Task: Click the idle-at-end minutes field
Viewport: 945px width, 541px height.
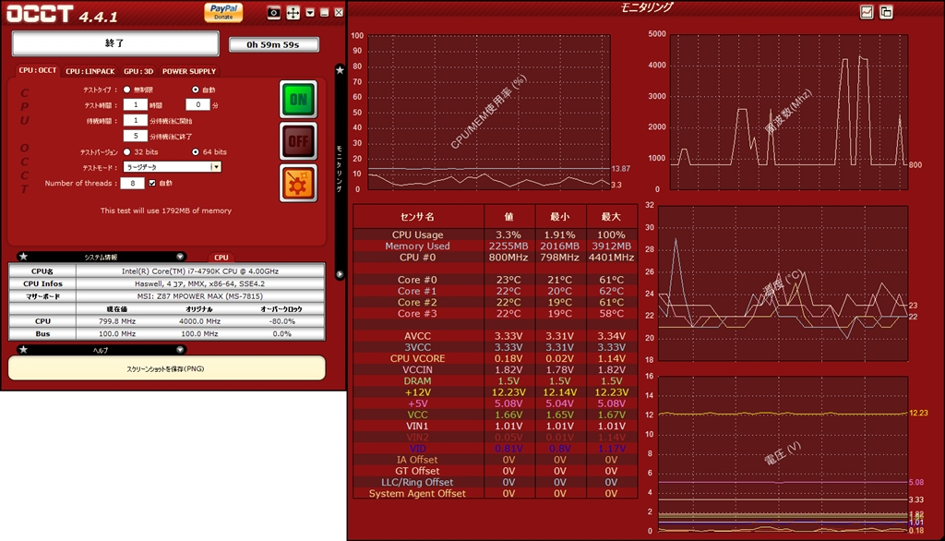Action: pos(136,136)
